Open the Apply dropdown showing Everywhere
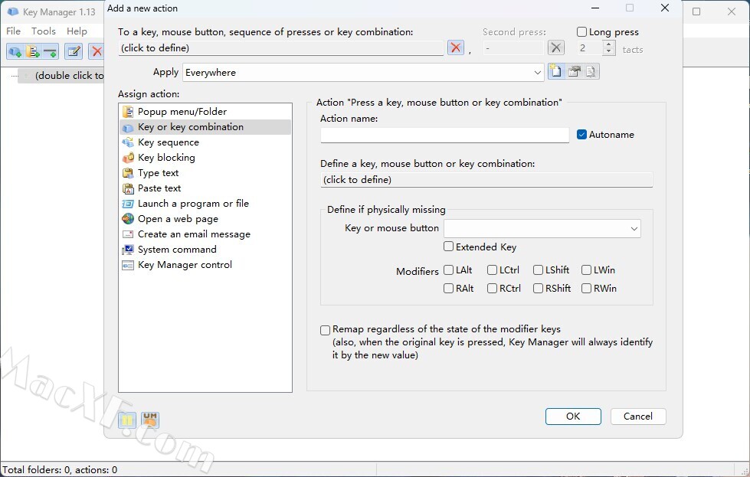Viewport: 750px width, 477px height. click(363, 72)
